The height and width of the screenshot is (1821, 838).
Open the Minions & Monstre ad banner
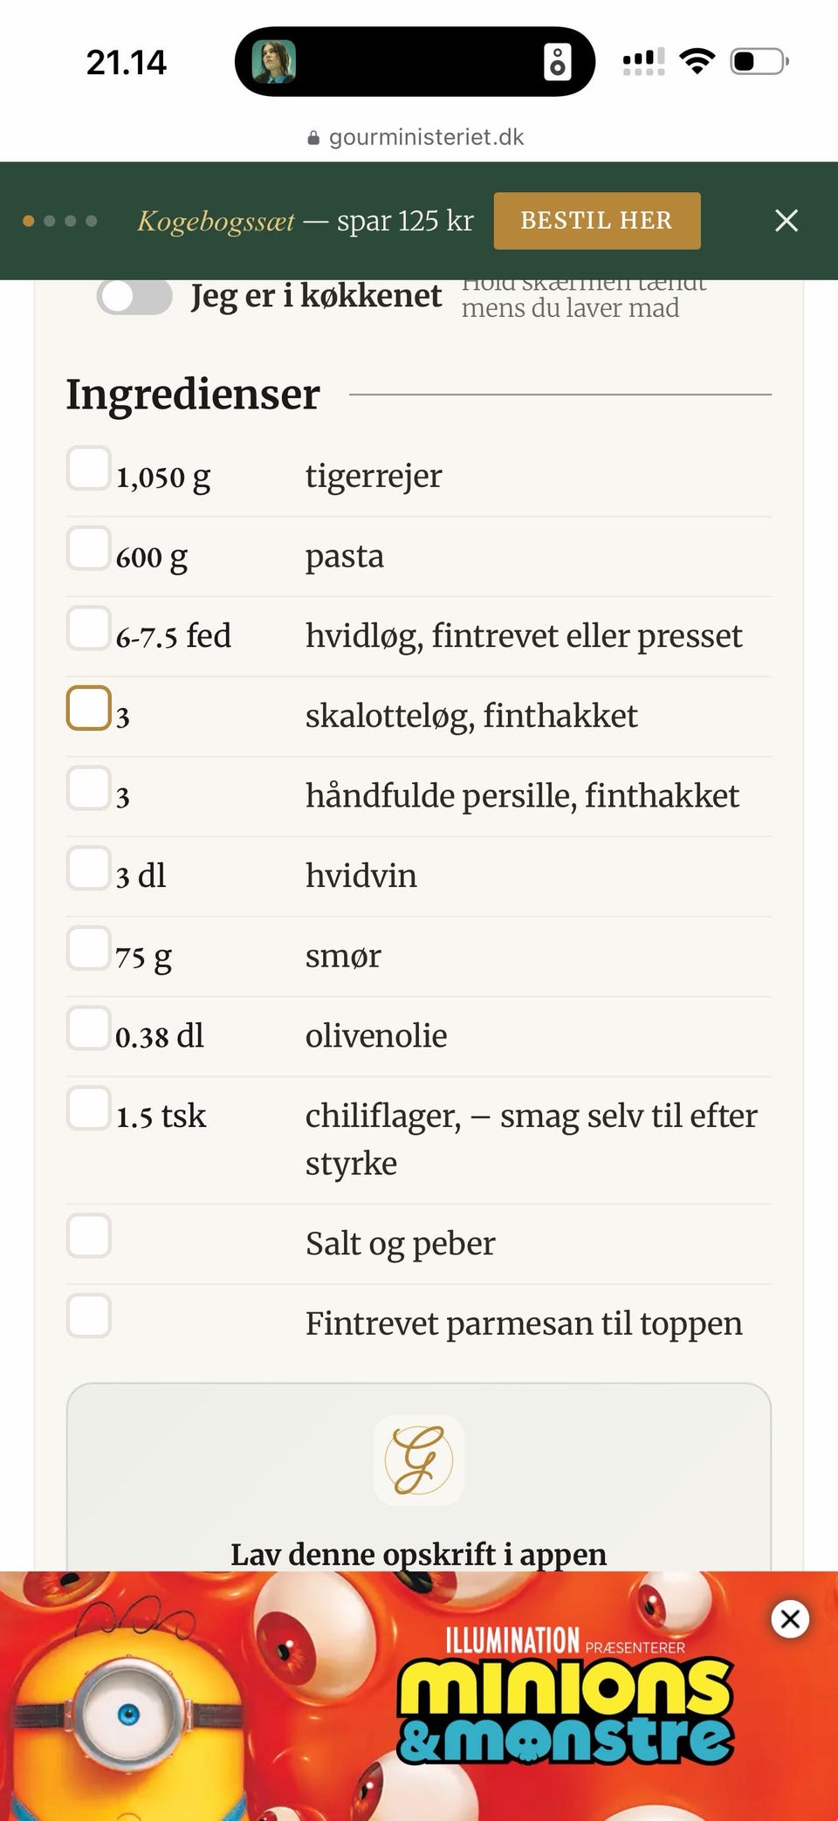pyautogui.click(x=419, y=1696)
